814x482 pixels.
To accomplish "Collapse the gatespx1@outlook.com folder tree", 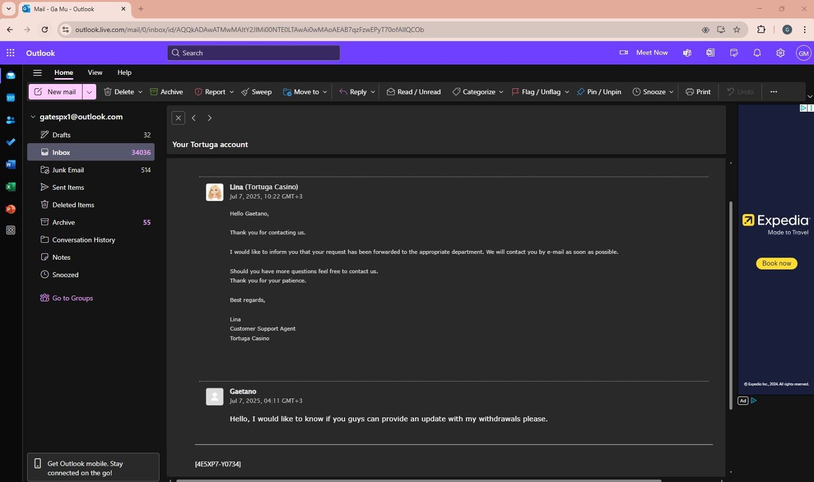I will pyautogui.click(x=33, y=117).
